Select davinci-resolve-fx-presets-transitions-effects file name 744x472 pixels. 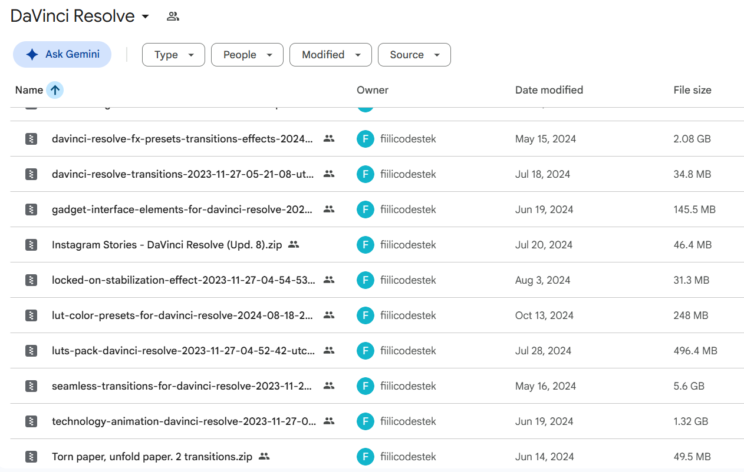182,139
